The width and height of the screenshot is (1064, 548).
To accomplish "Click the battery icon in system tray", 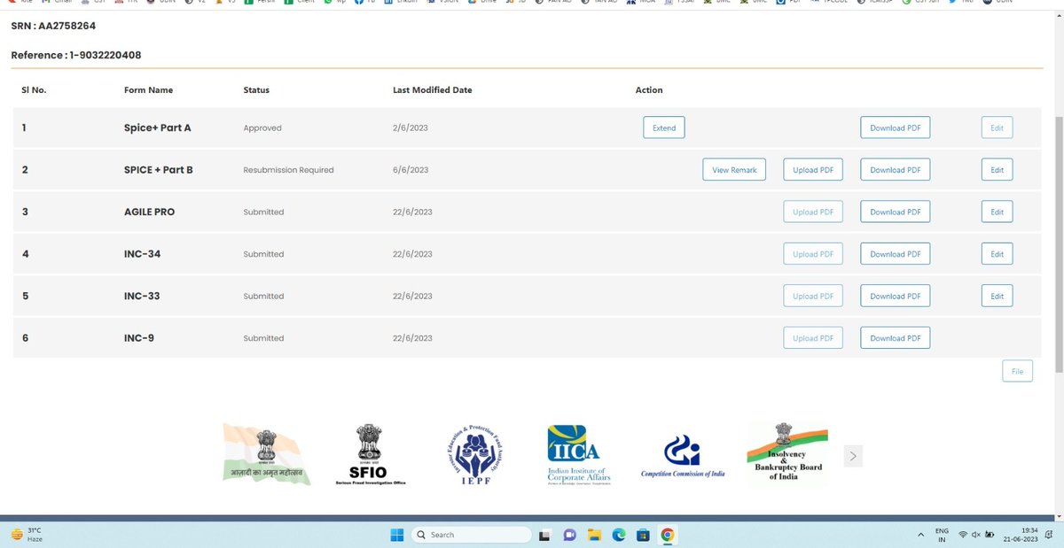I will (990, 535).
